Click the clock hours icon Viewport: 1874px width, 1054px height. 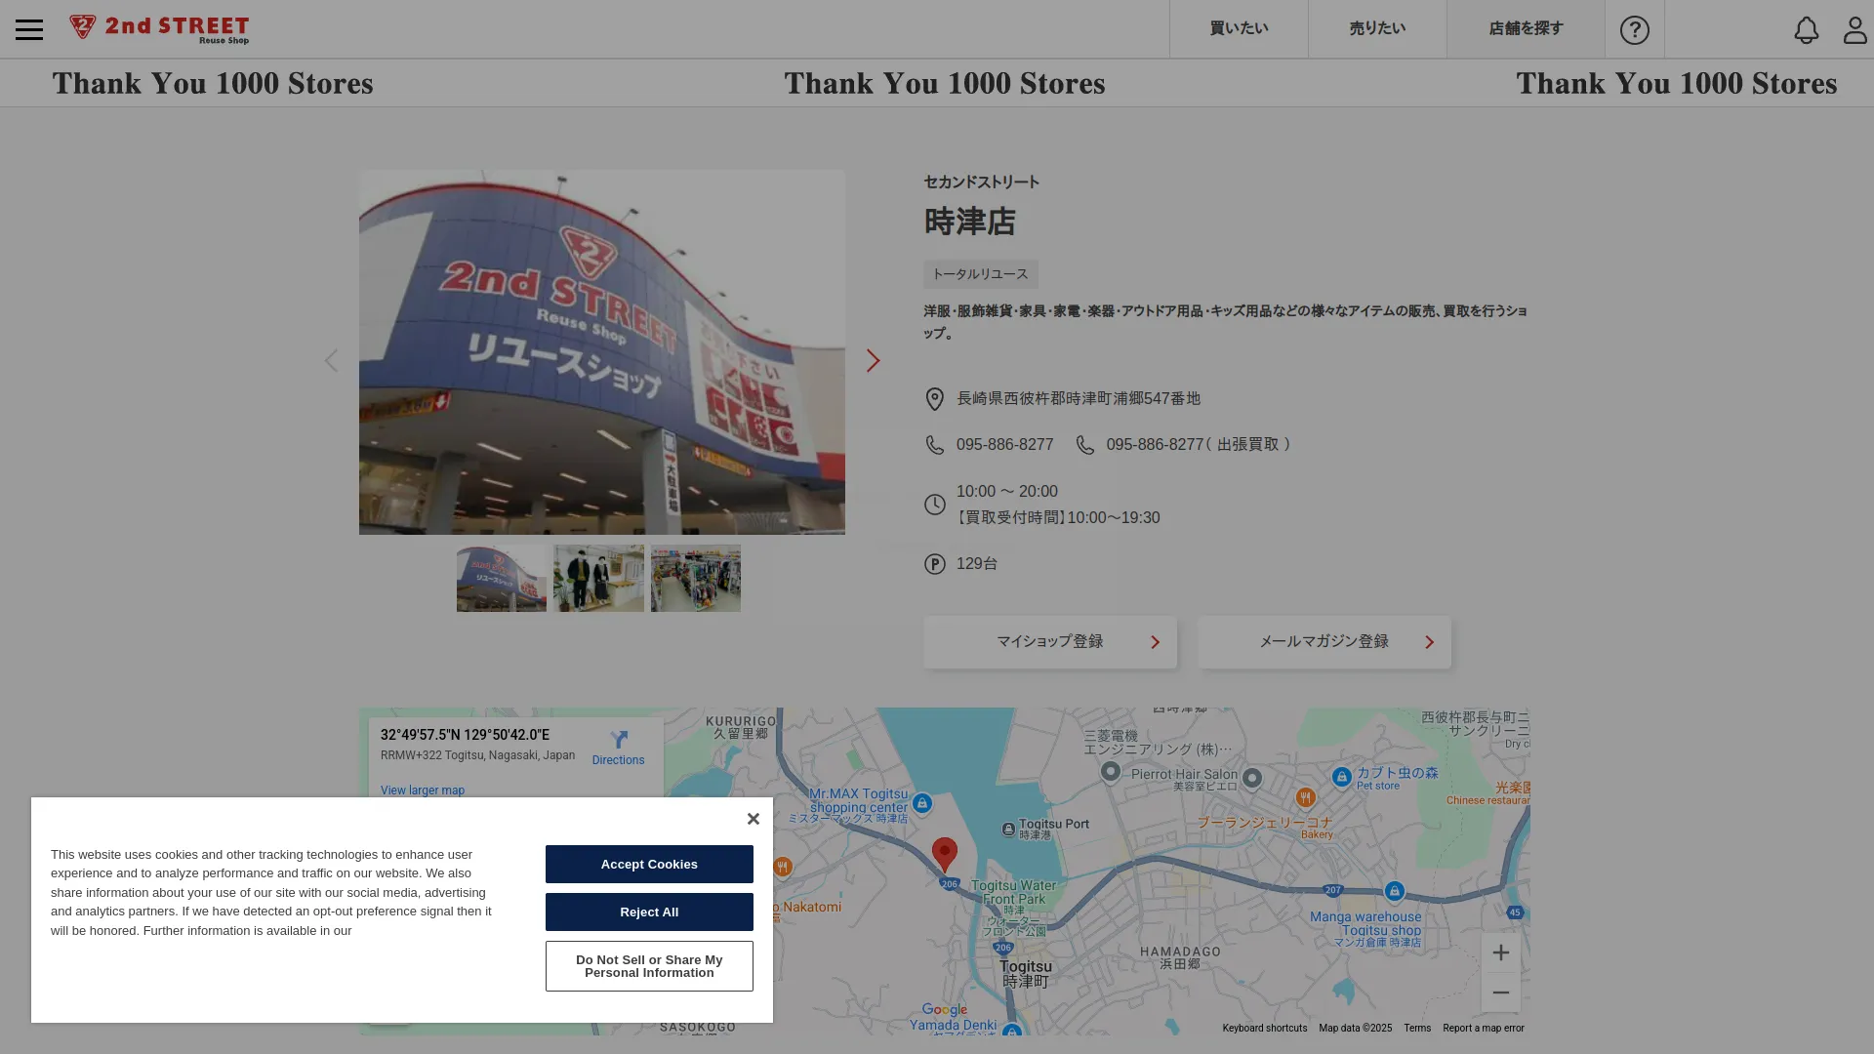[934, 505]
